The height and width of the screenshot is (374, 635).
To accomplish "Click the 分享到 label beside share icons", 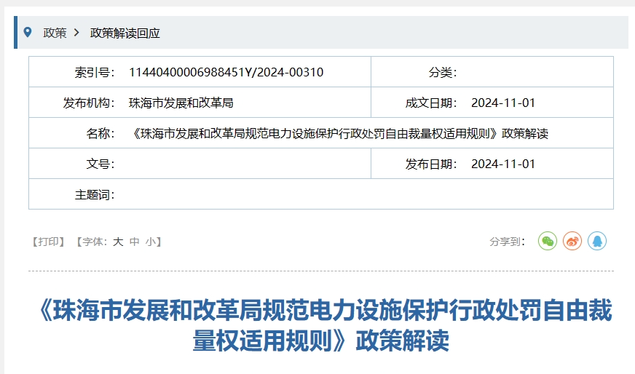I will click(507, 242).
